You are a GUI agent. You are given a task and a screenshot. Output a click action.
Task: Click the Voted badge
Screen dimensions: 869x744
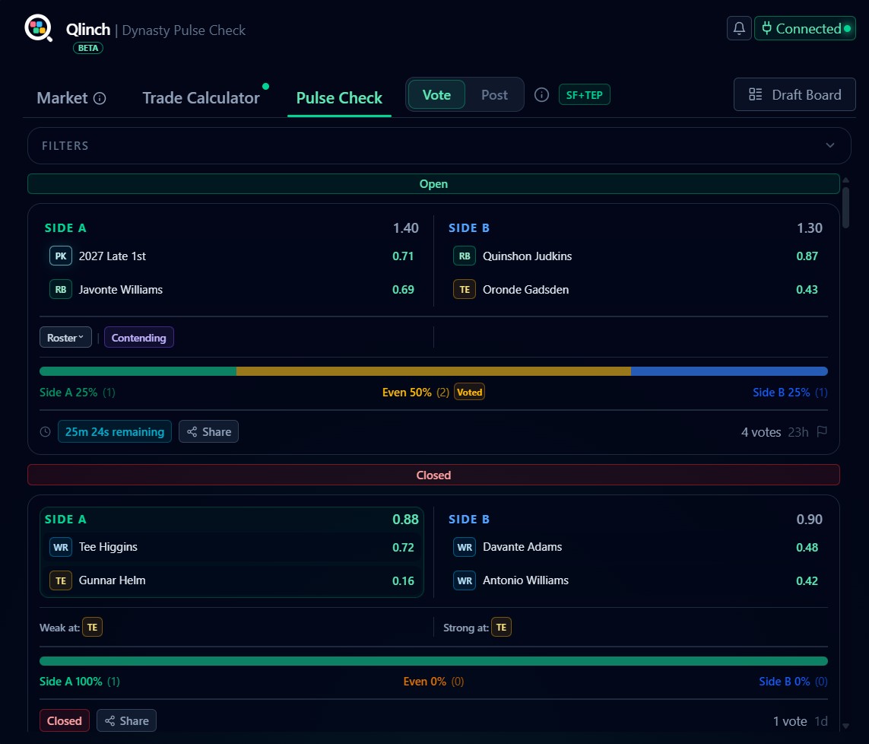point(469,393)
